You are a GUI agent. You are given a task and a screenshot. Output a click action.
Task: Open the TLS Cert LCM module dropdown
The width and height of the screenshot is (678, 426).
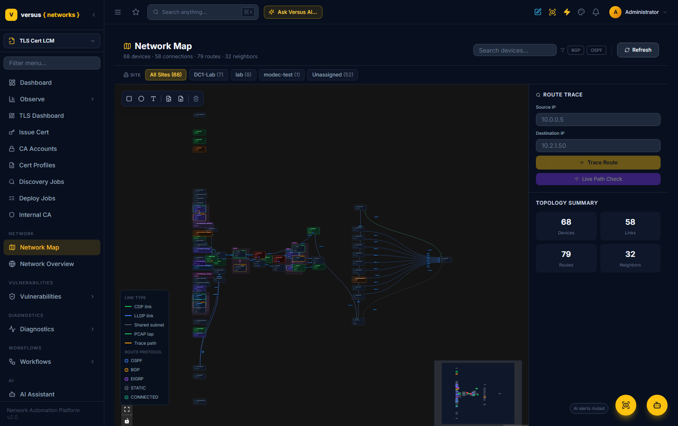pos(52,41)
